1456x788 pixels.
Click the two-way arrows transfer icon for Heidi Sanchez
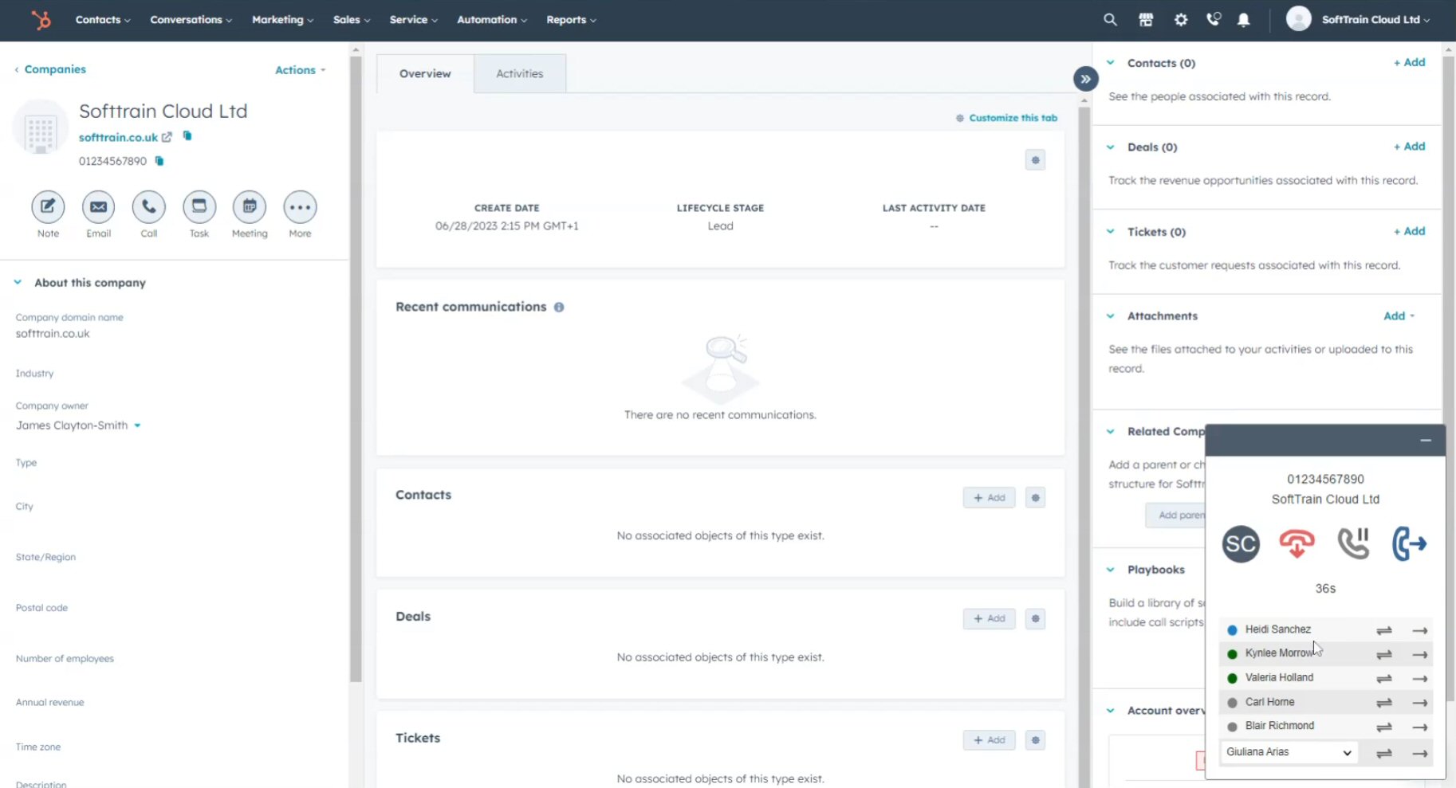(1384, 630)
